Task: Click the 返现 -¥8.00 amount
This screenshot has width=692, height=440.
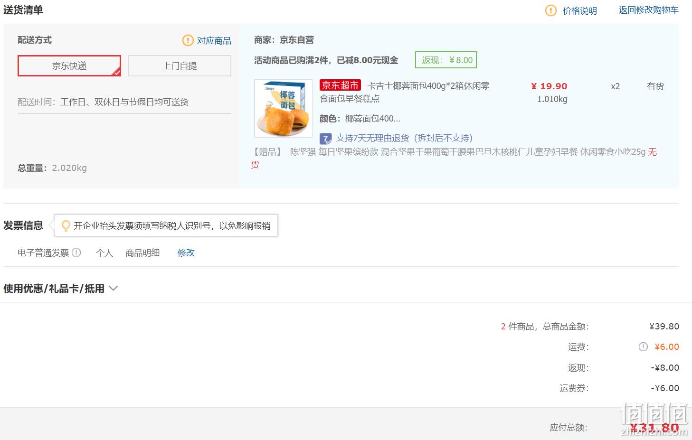Action: point(664,367)
